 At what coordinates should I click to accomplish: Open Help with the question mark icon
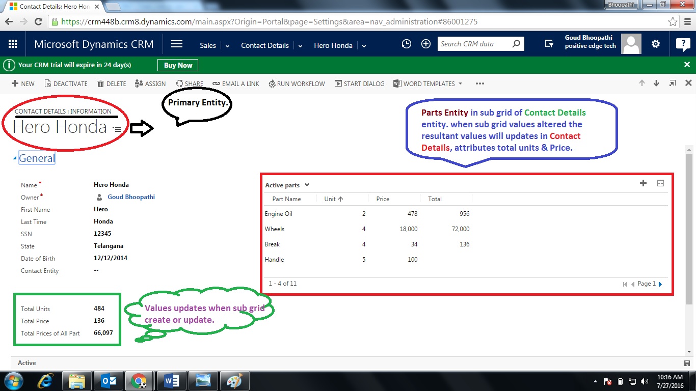pos(683,44)
